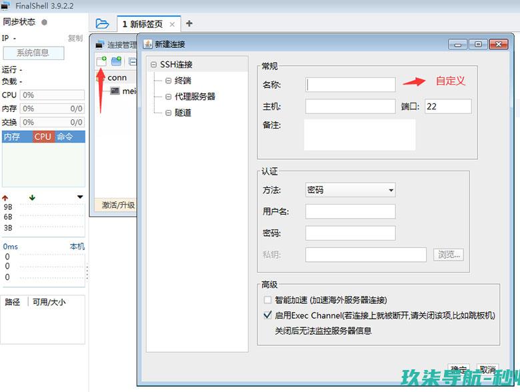Image resolution: width=520 pixels, height=392 pixels.
Task: Click the 端口 field showing 22
Action: coord(448,107)
